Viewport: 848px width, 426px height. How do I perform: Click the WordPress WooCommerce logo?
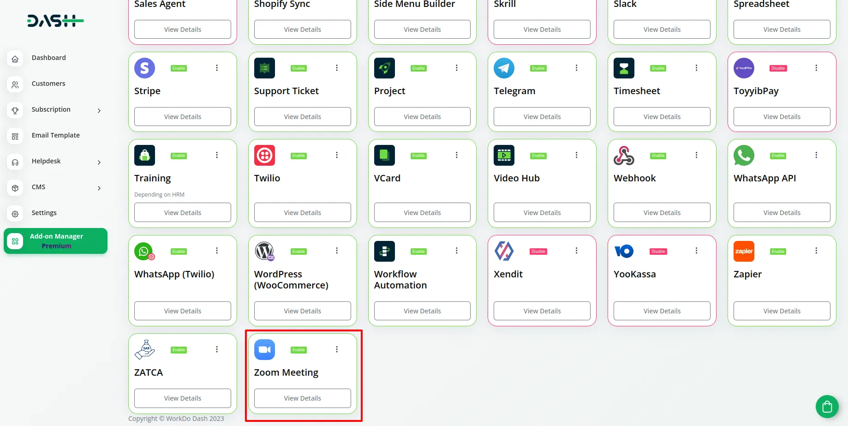pos(264,252)
